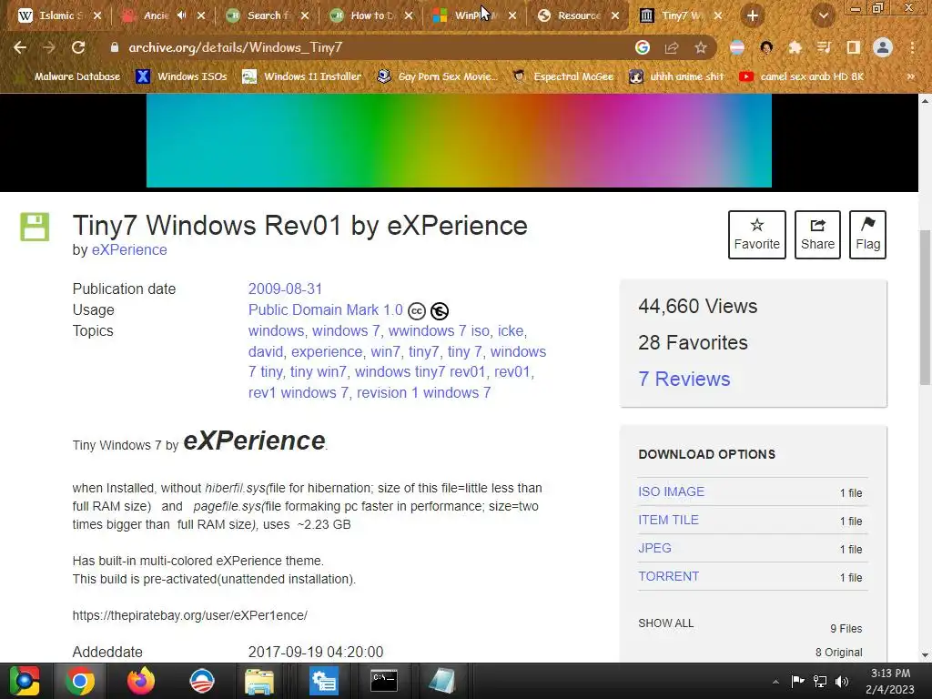This screenshot has width=932, height=699.
Task: Open Malware Database bookmark
Action: (69, 76)
